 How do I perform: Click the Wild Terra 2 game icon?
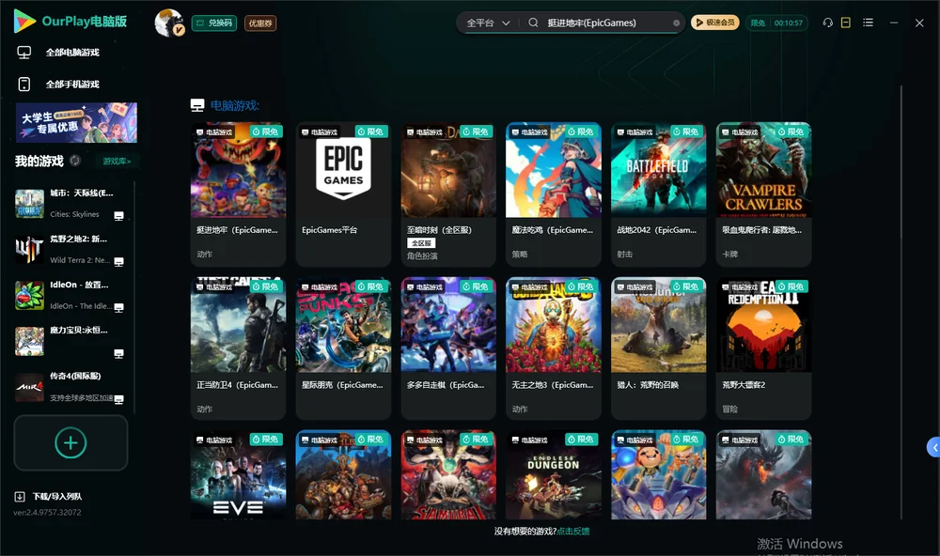(x=29, y=249)
